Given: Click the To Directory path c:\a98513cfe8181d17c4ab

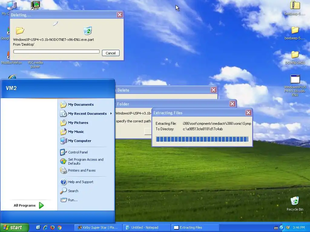Looking at the screenshot, I should 203,129.
